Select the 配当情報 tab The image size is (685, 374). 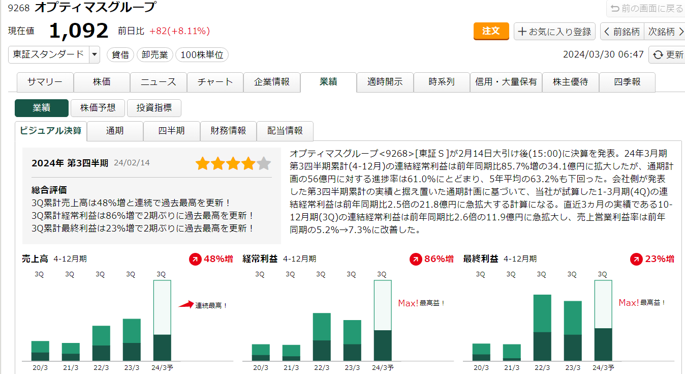click(x=285, y=131)
